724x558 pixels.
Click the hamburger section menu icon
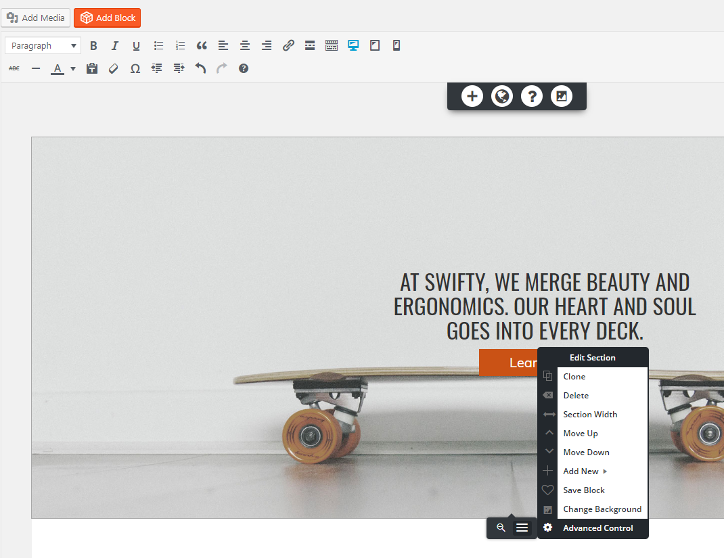pos(522,528)
